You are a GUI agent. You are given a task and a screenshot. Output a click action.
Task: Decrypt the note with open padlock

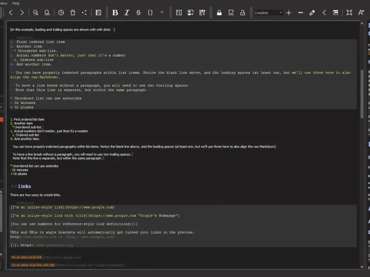point(242,13)
